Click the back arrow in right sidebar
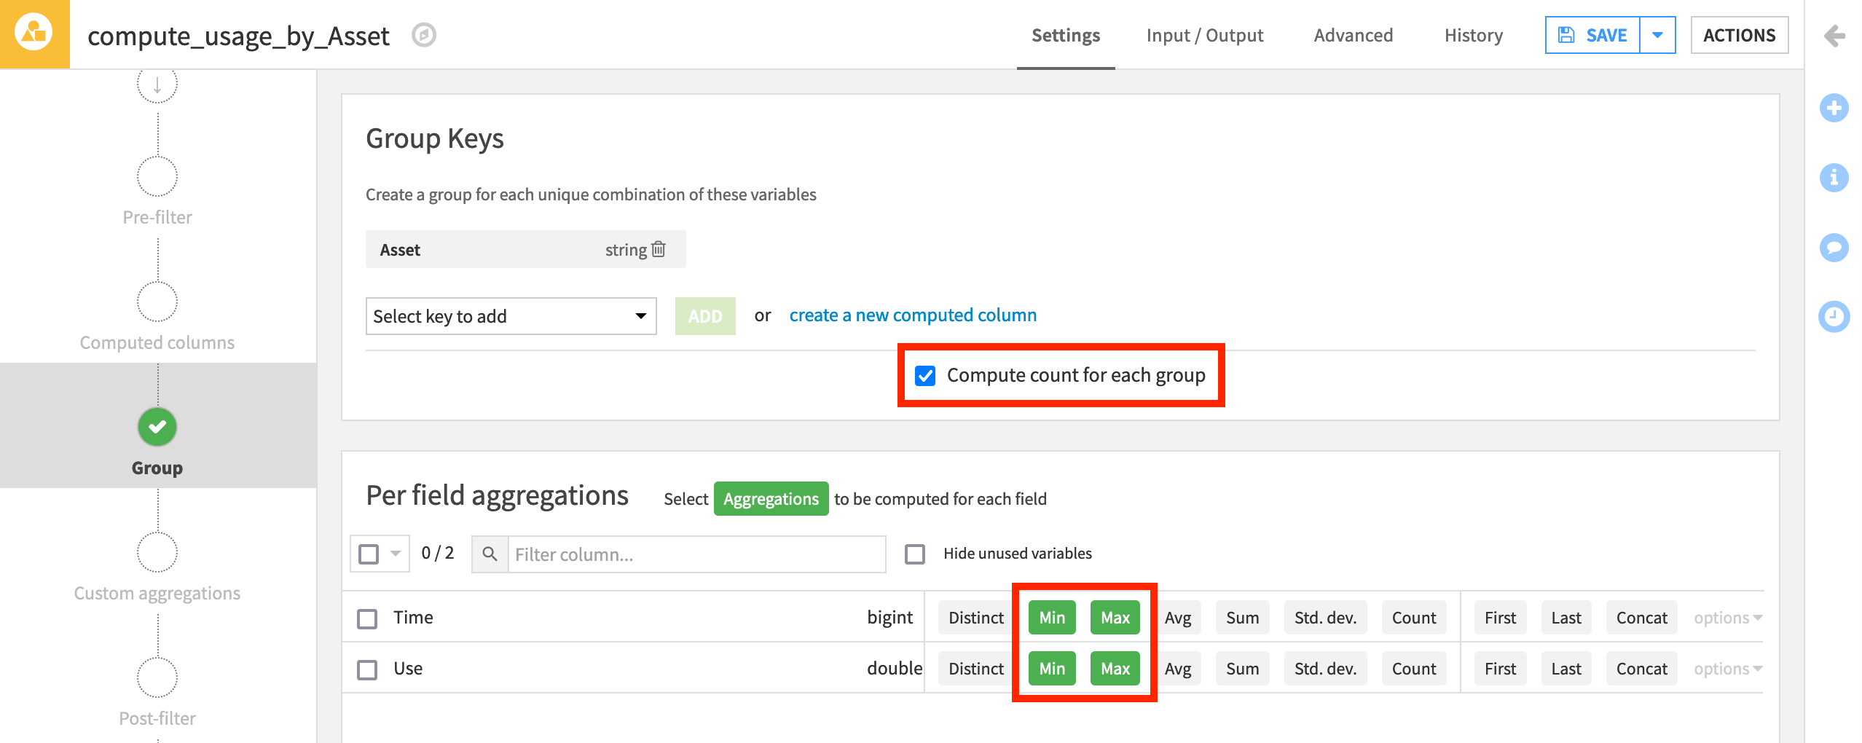The image size is (1862, 743). click(1834, 36)
